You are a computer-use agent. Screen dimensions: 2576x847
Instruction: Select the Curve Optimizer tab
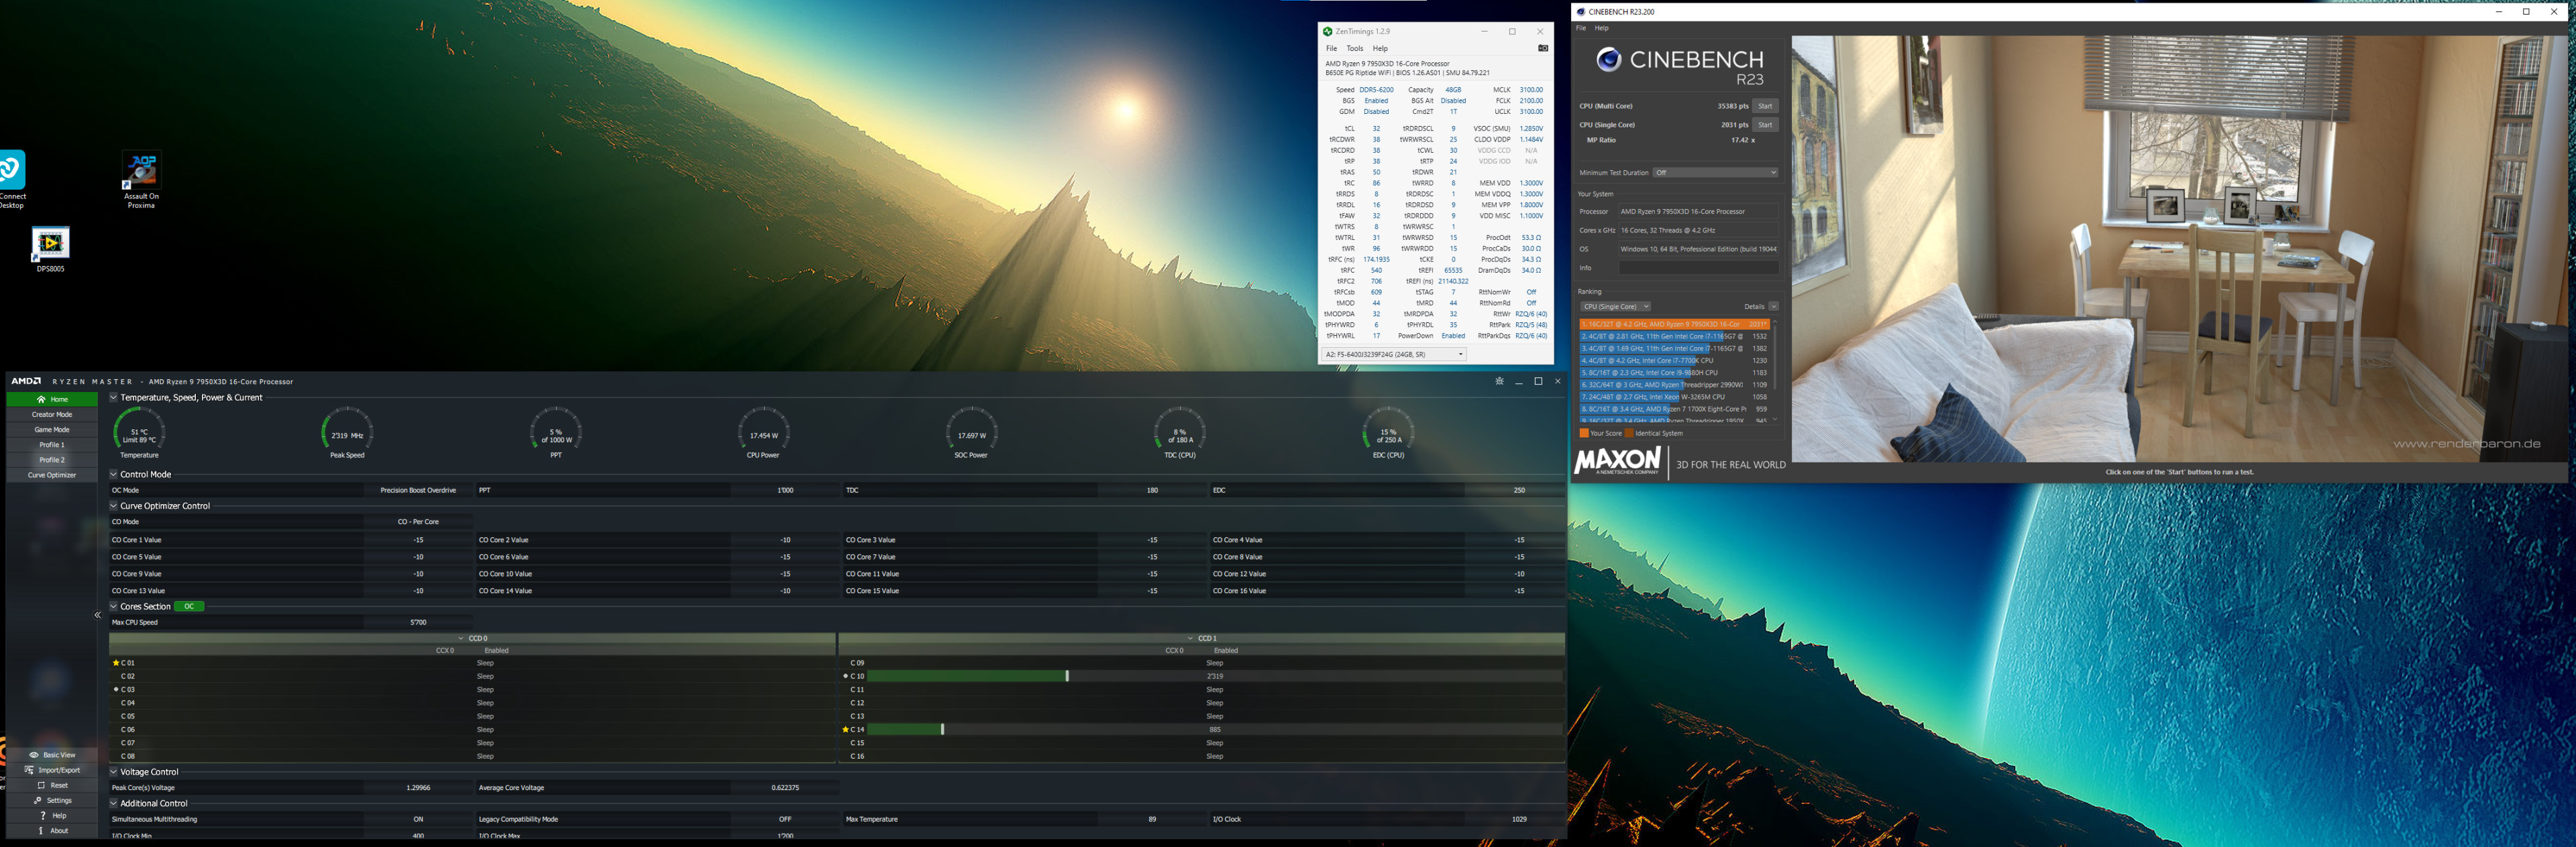coord(52,476)
